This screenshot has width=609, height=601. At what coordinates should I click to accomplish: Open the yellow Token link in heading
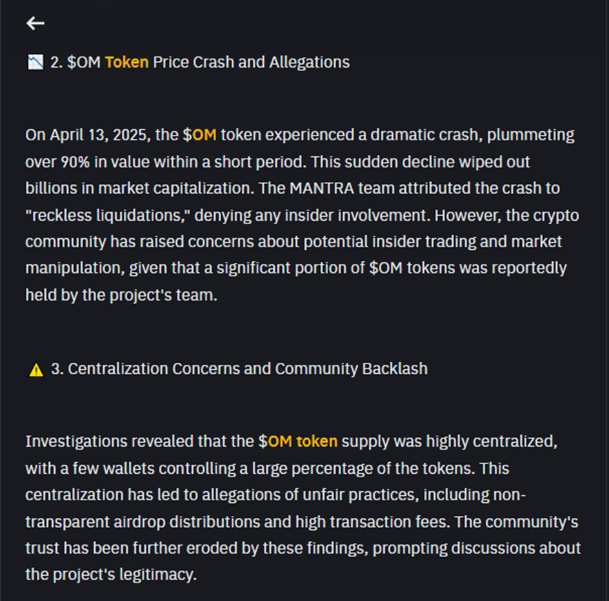[126, 62]
